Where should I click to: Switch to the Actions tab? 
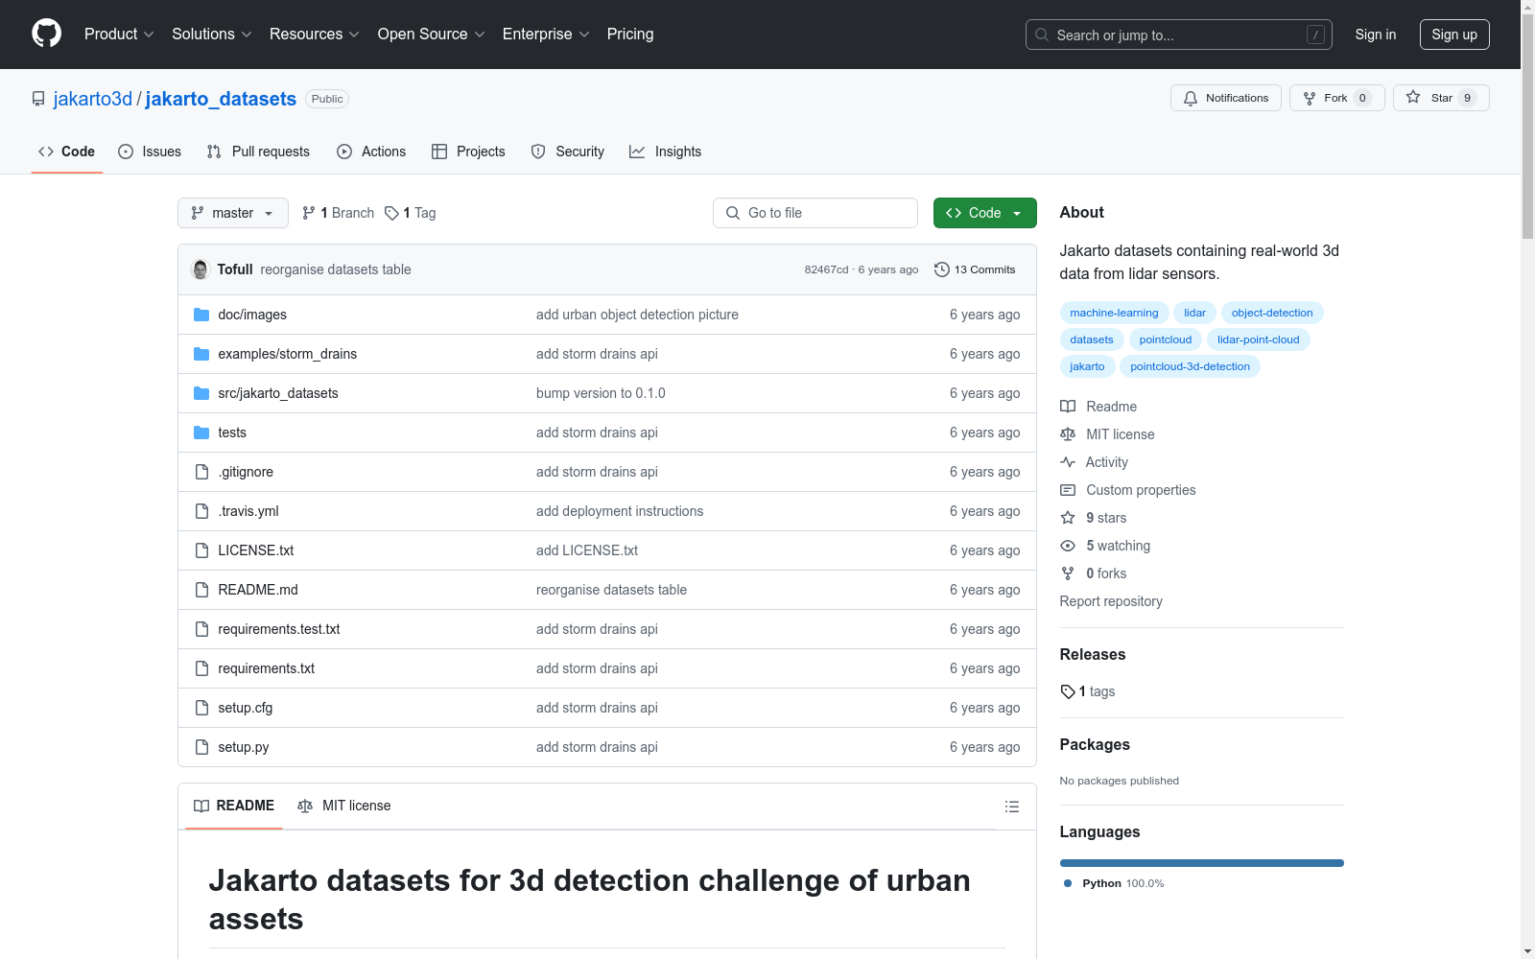[371, 152]
